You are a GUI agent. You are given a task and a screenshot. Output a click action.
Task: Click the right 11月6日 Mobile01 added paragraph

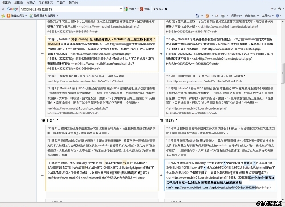220,54
